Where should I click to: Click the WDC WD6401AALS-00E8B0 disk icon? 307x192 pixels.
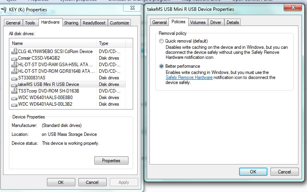[14, 98]
